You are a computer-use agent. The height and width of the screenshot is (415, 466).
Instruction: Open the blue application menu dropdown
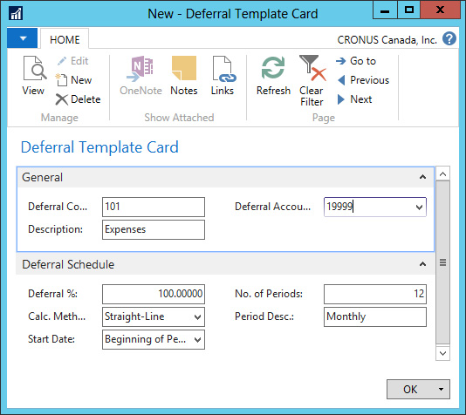tap(23, 38)
